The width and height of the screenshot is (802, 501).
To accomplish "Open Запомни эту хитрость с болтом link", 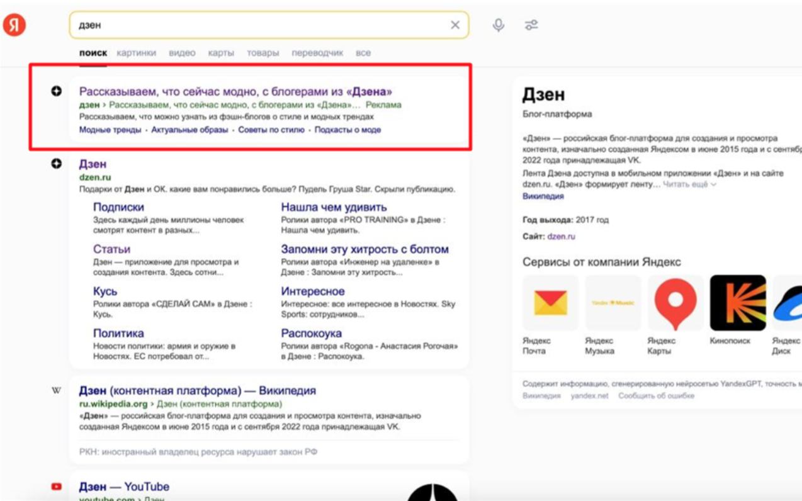I will [x=365, y=249].
